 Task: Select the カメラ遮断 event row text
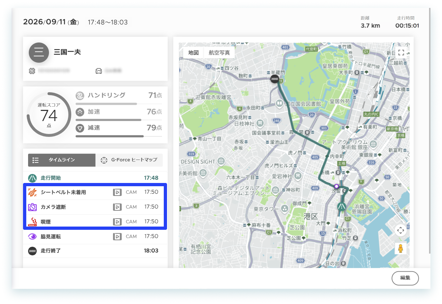click(x=53, y=207)
